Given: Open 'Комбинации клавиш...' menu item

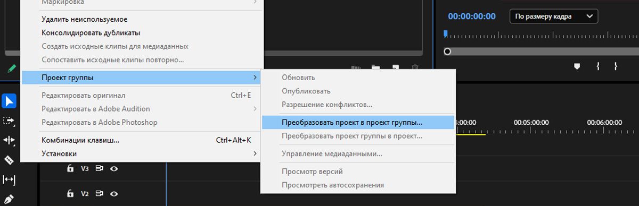Looking at the screenshot, I should [x=141, y=140].
